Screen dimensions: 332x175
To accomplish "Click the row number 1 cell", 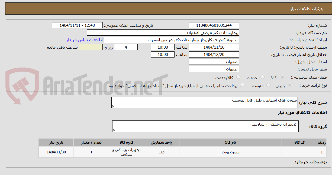I will (321, 152).
